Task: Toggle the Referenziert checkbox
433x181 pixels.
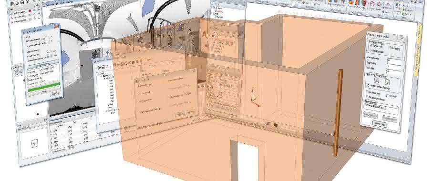Action: coord(368,92)
